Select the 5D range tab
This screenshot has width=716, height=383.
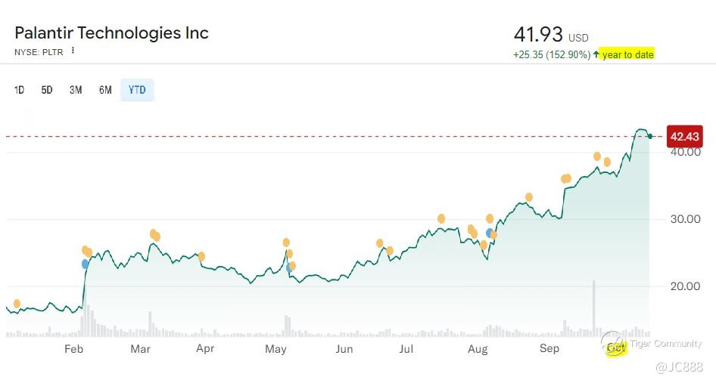47,90
